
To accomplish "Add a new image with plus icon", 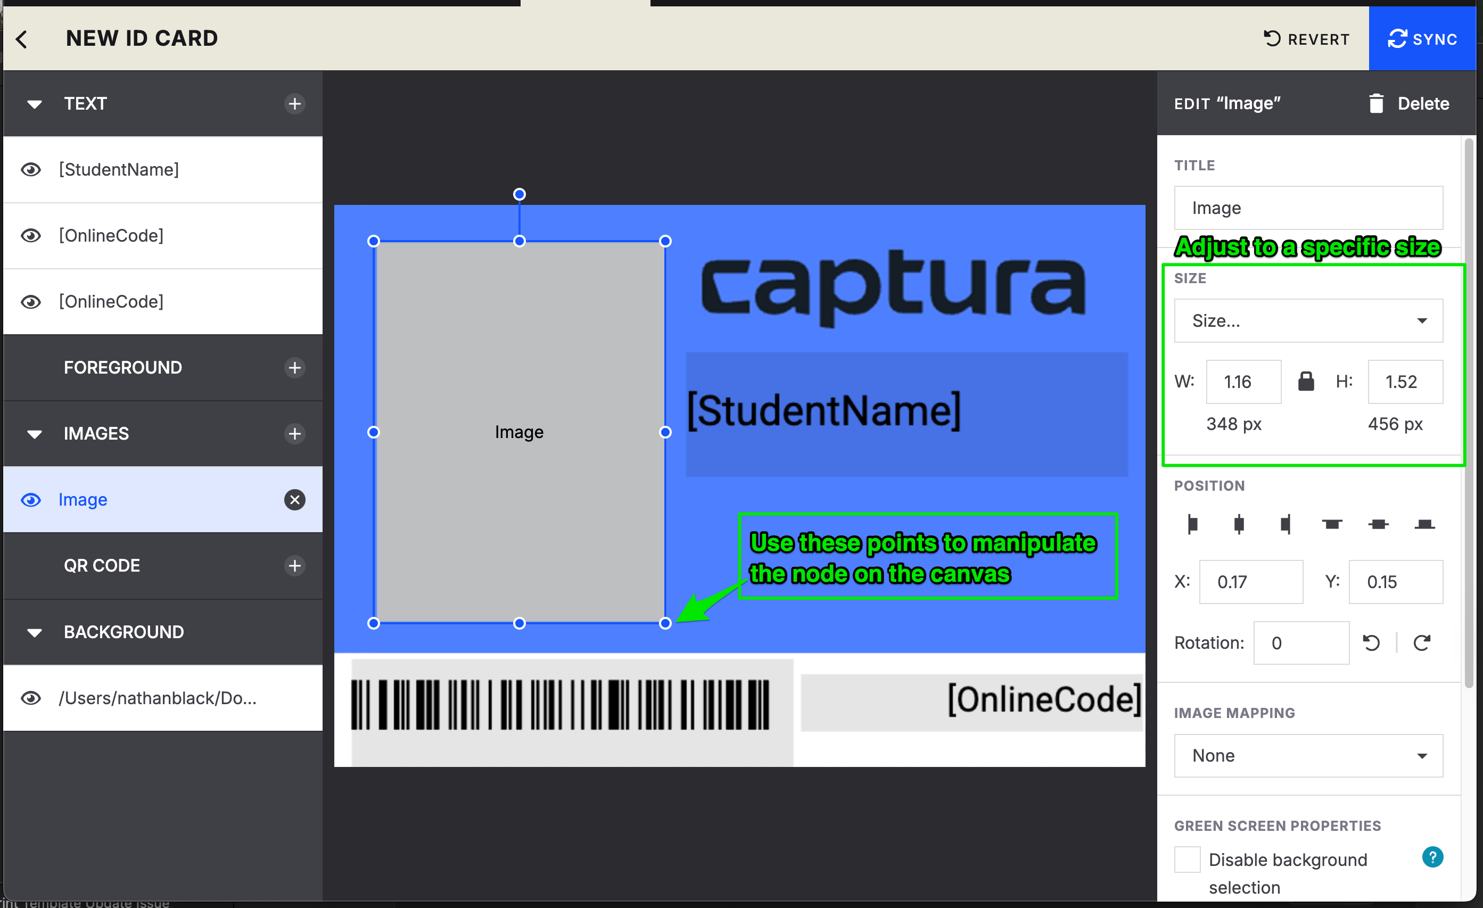I will (x=294, y=434).
